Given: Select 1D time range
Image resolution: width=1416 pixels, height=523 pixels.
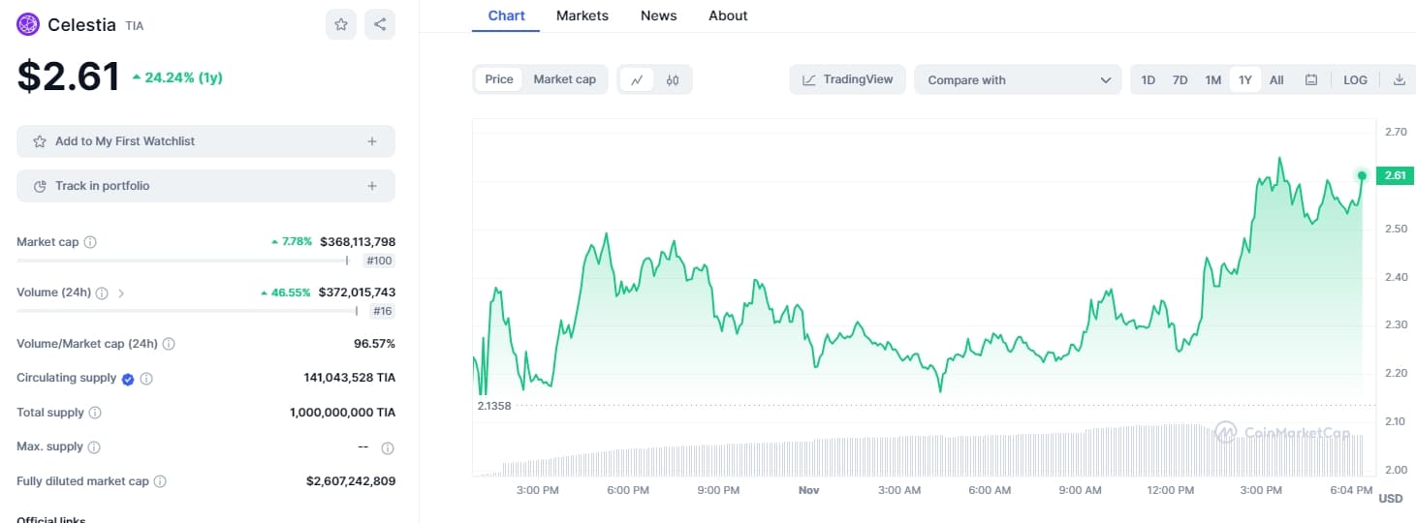Looking at the screenshot, I should pos(1148,79).
